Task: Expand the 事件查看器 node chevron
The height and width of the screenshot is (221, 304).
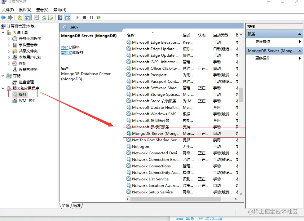Action: coord(9,45)
